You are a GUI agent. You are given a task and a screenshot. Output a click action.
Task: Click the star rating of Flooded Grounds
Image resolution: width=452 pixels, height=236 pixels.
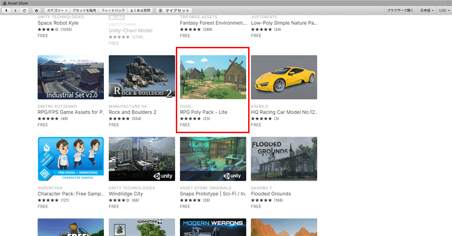261,200
